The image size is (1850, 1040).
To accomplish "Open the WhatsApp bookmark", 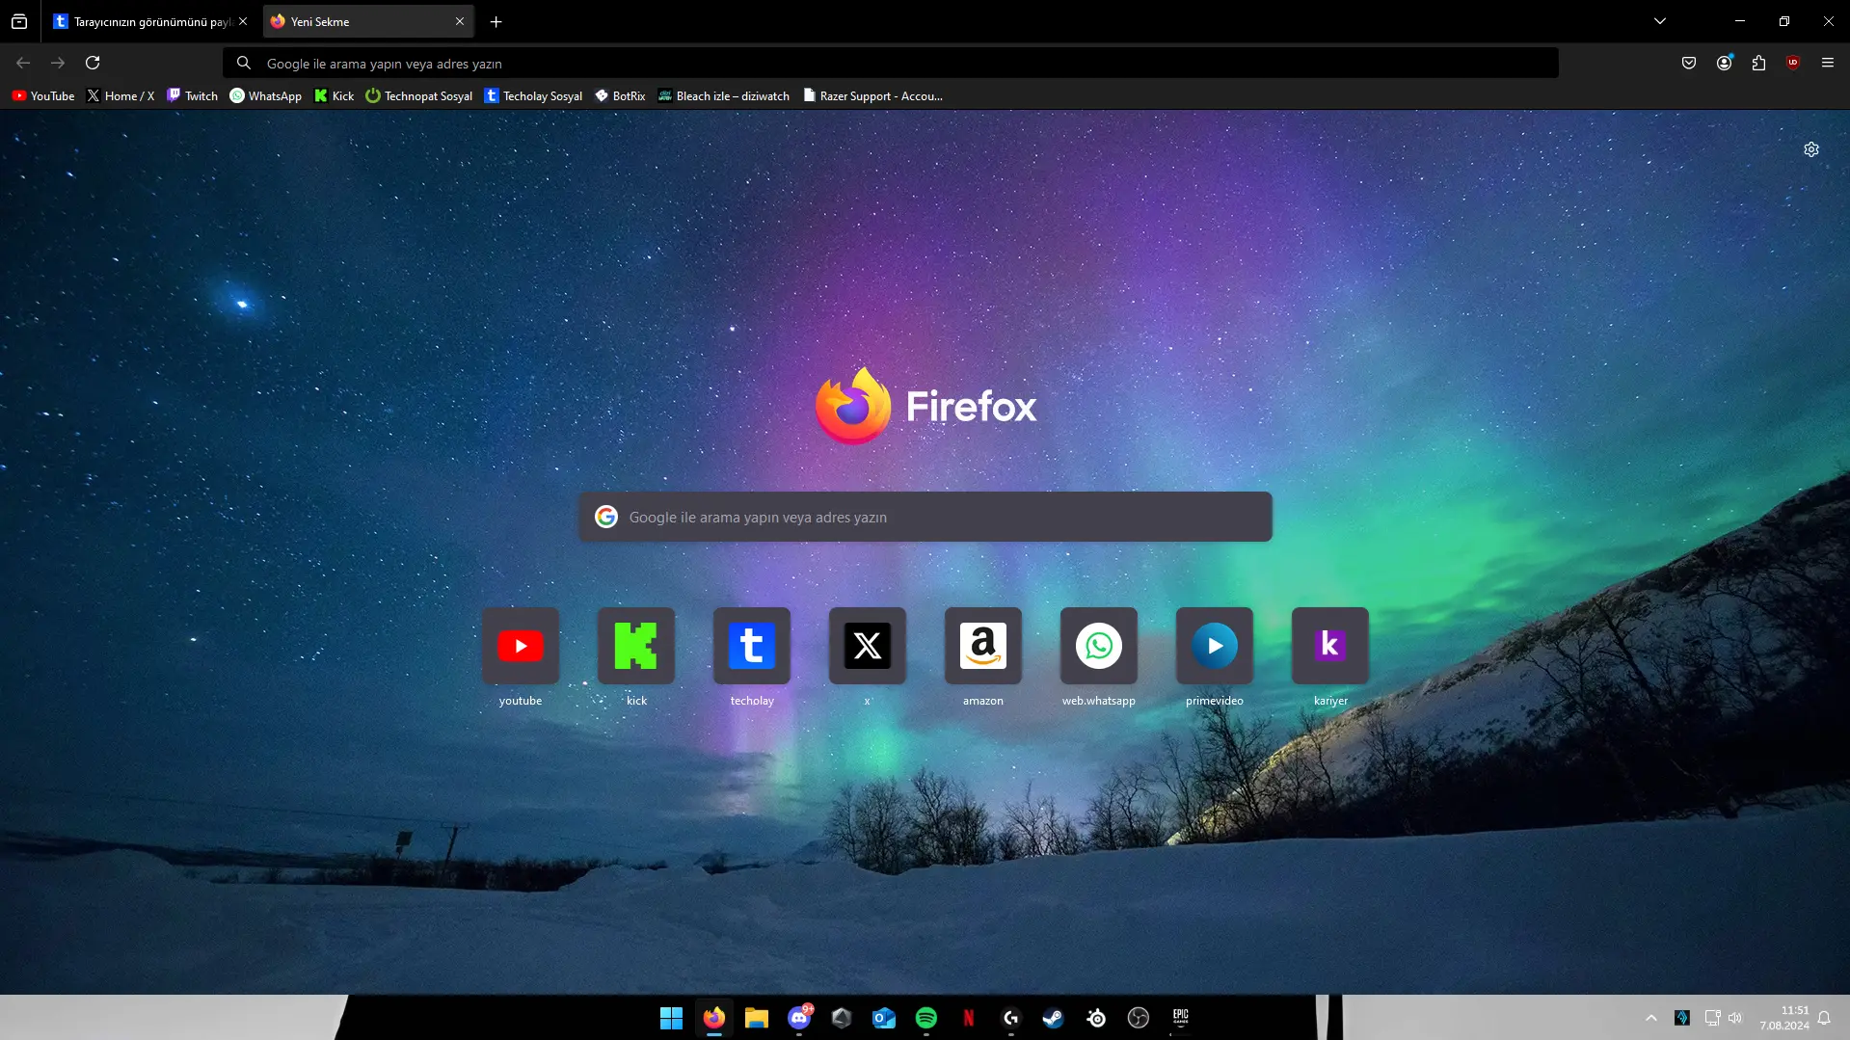I will click(x=265, y=95).
